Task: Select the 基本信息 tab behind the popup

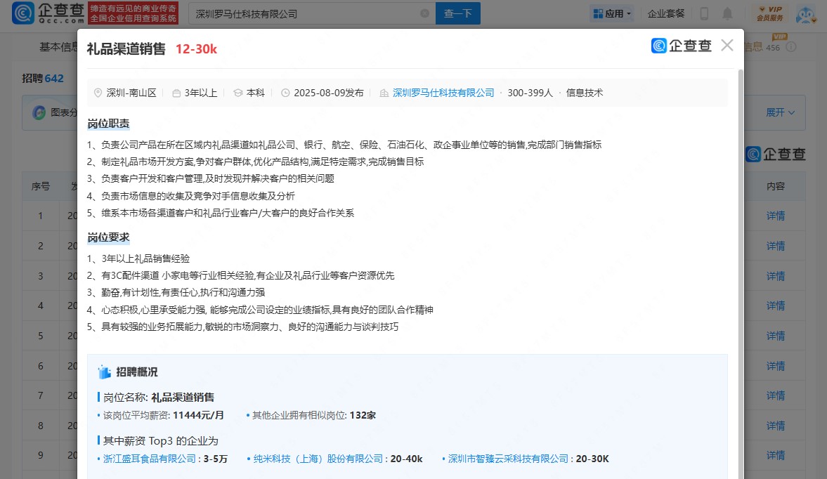Action: pyautogui.click(x=58, y=47)
